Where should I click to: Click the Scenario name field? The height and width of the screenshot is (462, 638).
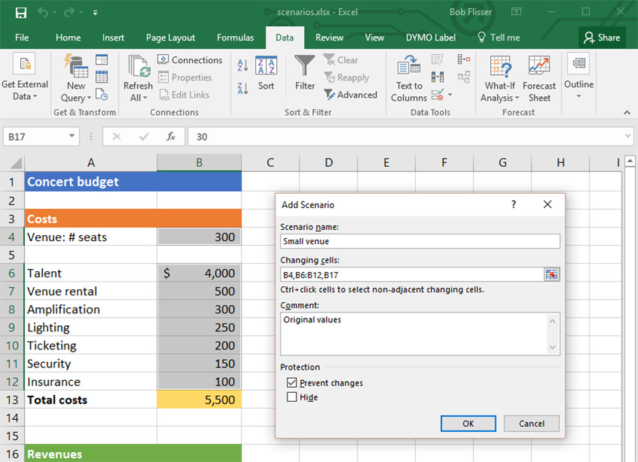click(x=420, y=241)
